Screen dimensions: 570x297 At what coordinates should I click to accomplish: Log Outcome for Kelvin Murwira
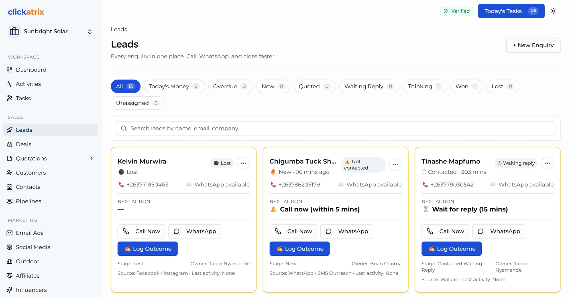click(x=148, y=249)
